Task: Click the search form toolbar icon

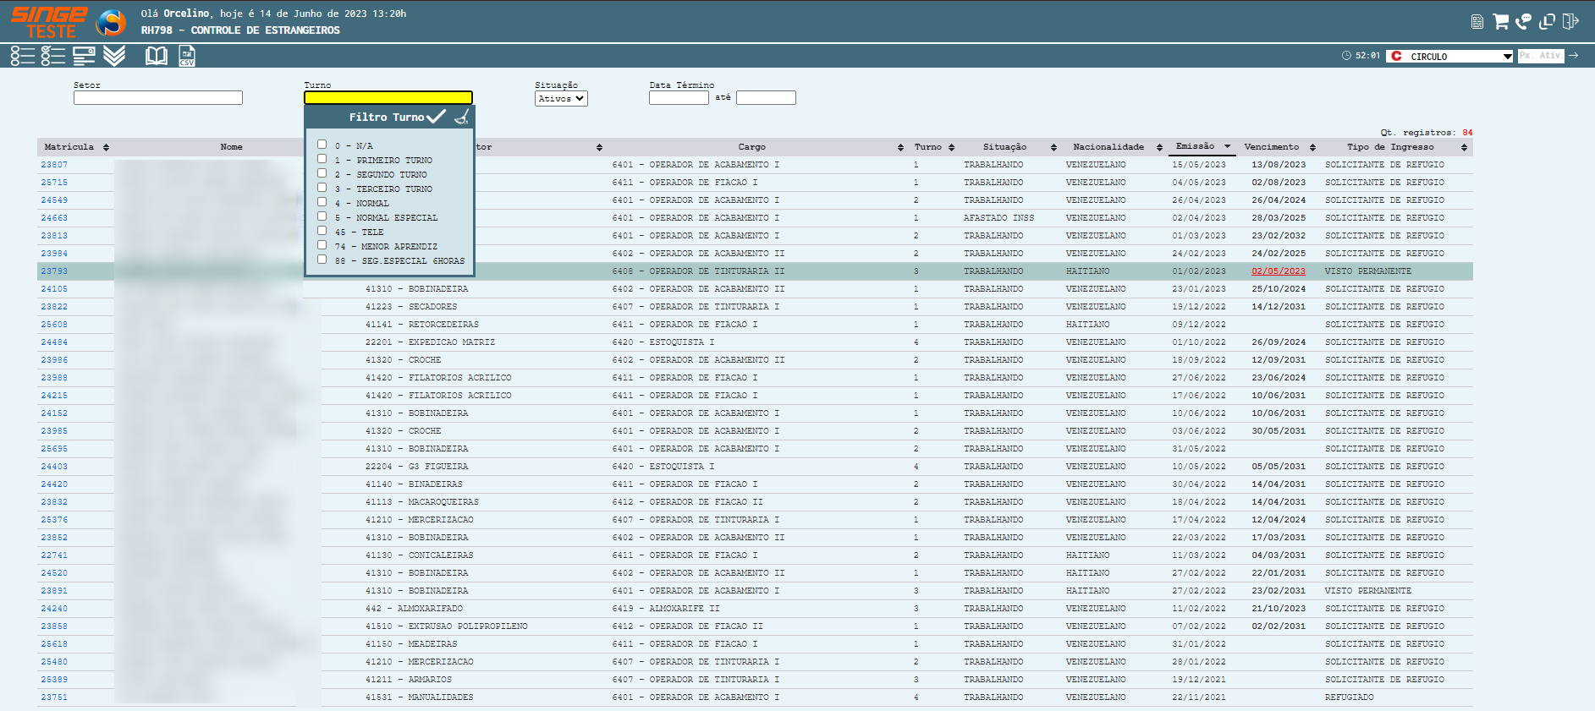Action: pos(84,56)
